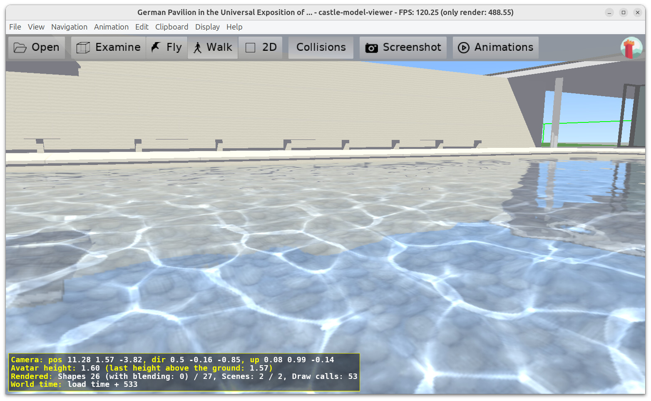651x401 pixels.
Task: Open the View menu
Action: (36, 27)
